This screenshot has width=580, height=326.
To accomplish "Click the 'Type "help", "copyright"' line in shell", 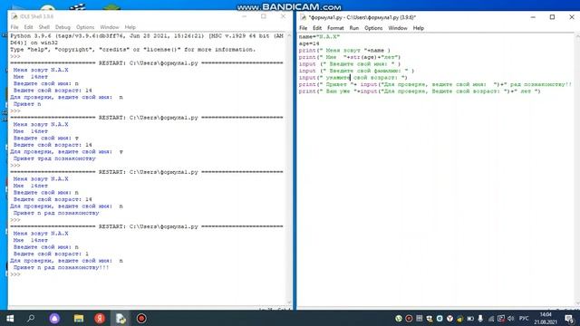I will coord(133,50).
